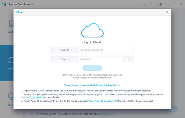Screen dimensions: 185x118
Task: Click the 'Apple ID:' label
Action: (64, 50)
